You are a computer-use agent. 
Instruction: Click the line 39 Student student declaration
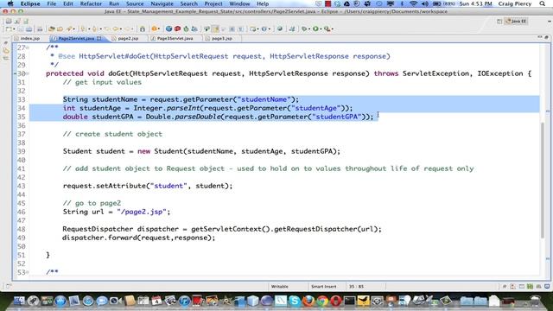[201, 151]
